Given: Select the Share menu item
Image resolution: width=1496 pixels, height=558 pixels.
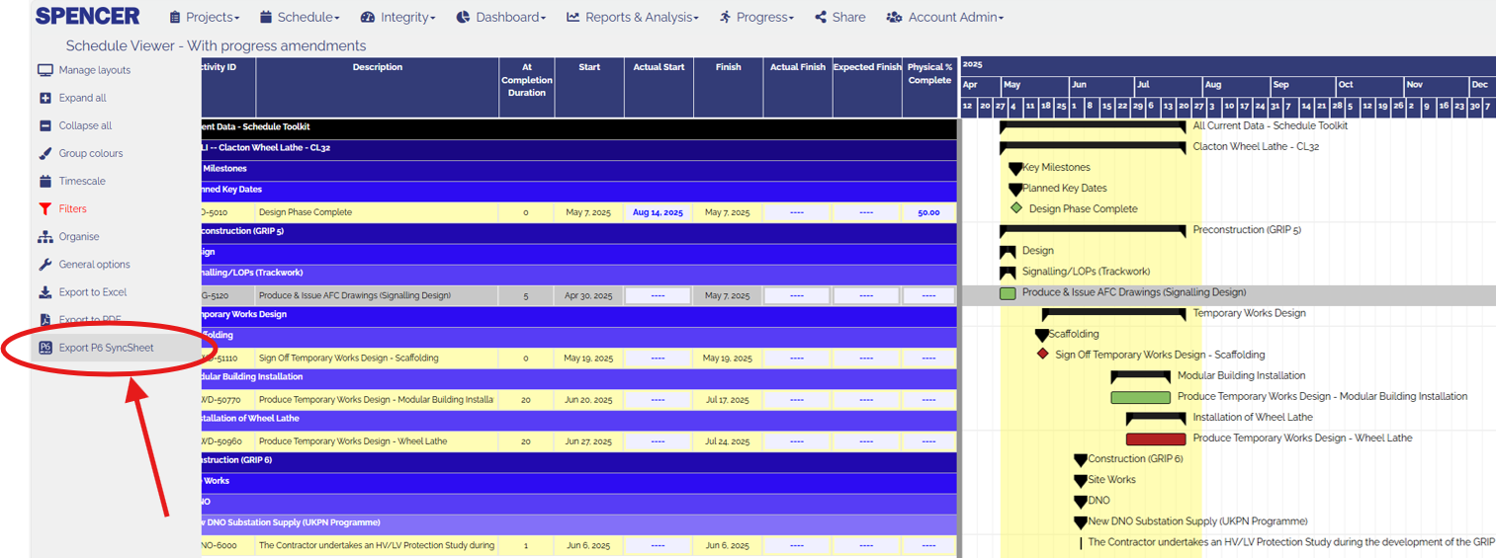Looking at the screenshot, I should pyautogui.click(x=839, y=17).
